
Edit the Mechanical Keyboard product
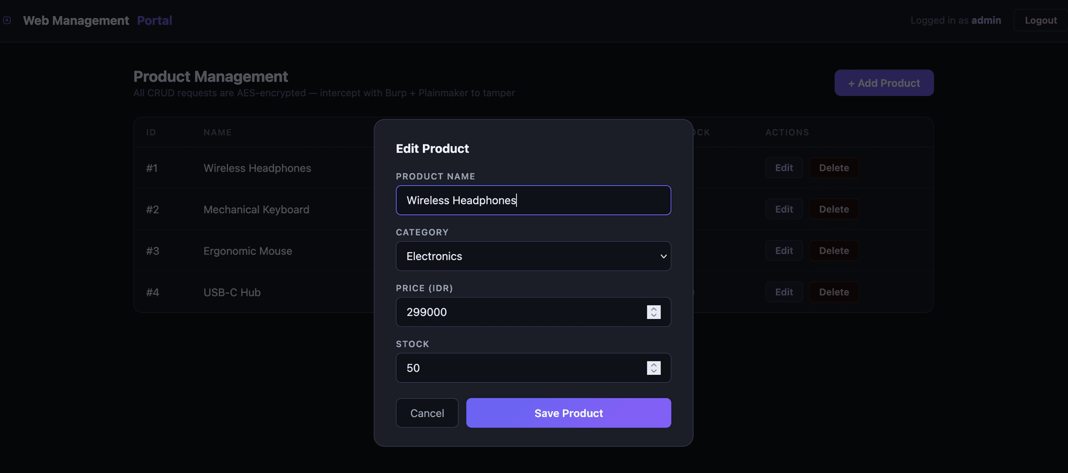click(783, 210)
